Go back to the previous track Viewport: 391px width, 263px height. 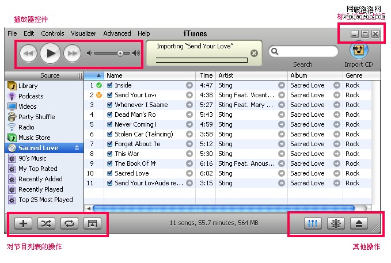[x=28, y=54]
